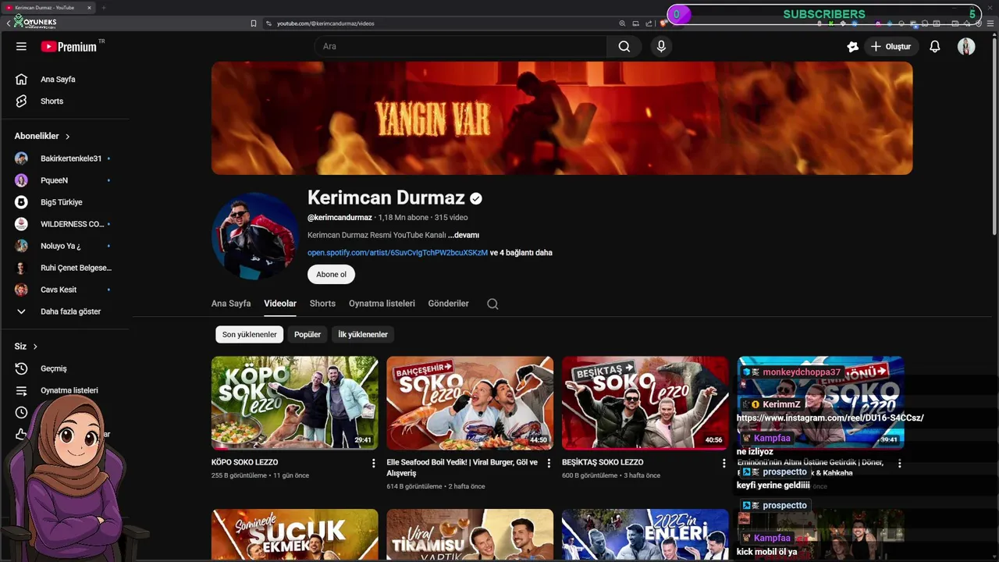Play the KÖPO SOKO LEZZO thumbnail
The width and height of the screenshot is (999, 562).
pos(295,403)
